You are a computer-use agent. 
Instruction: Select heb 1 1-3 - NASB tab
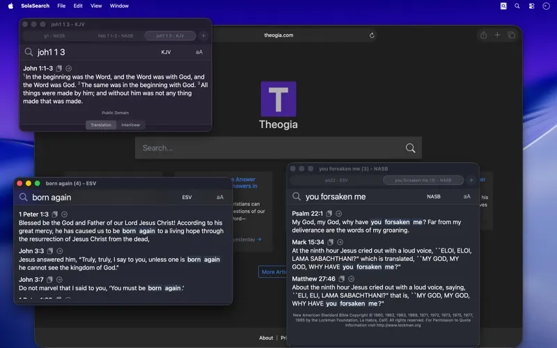[116, 35]
